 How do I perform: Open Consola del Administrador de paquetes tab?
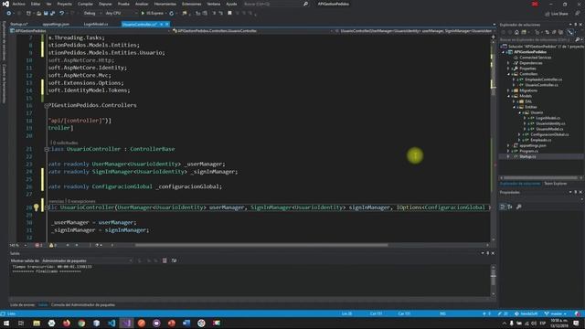coord(83,304)
